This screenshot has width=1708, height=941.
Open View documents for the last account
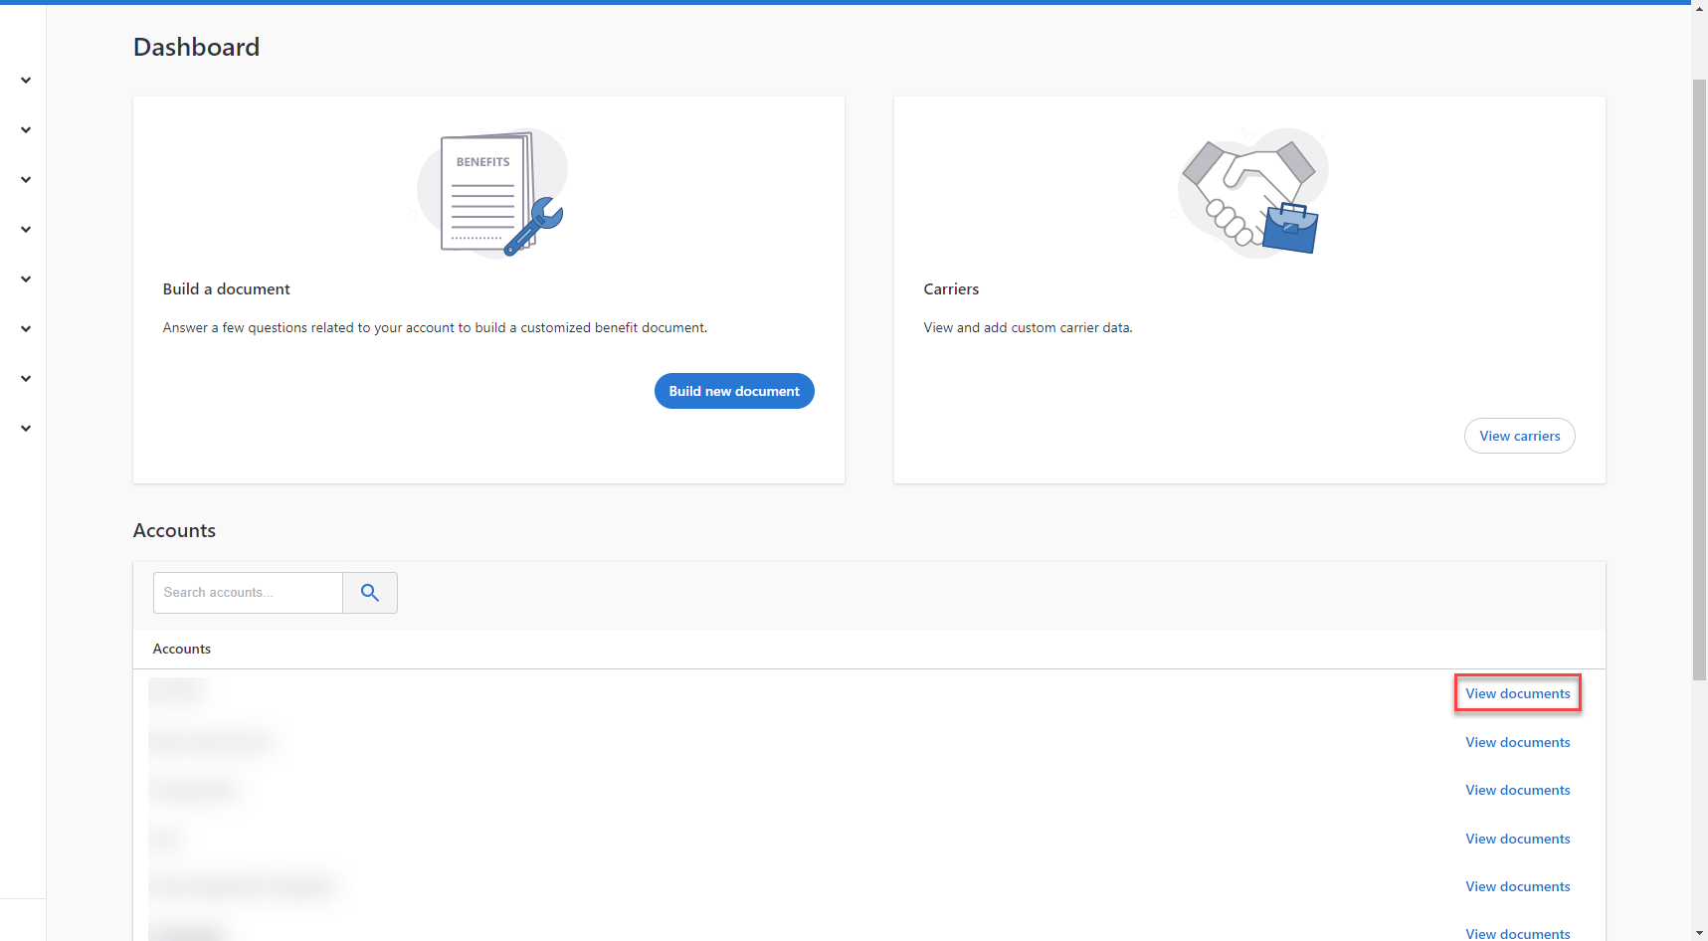tap(1517, 933)
